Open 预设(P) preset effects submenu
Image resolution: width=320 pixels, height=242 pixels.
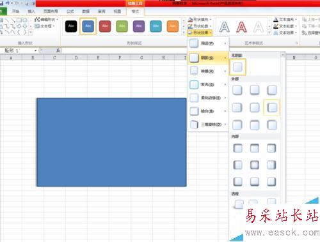tap(208, 43)
